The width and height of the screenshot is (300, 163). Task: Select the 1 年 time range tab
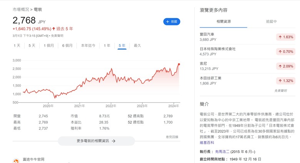(107, 45)
